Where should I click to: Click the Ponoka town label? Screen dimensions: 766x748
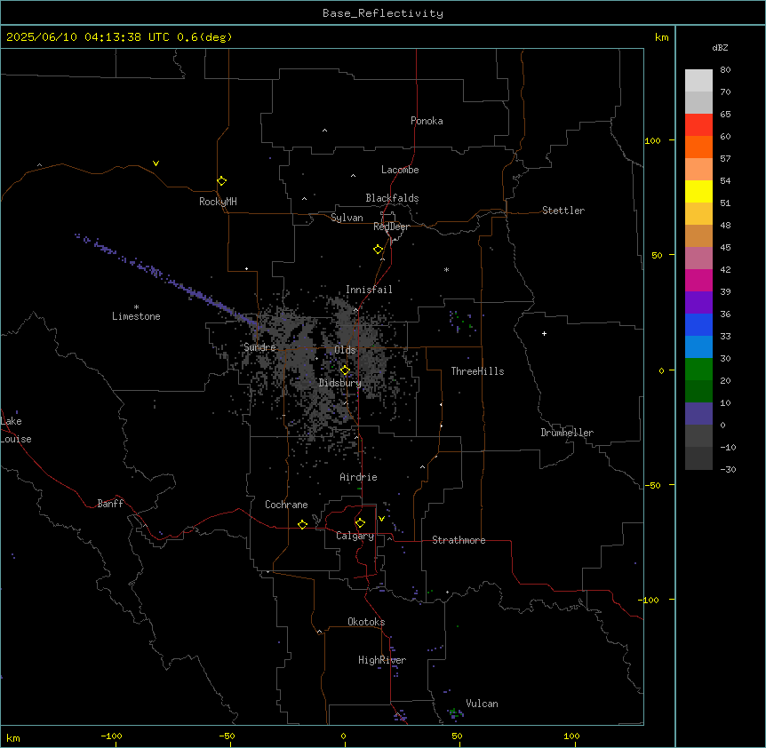coord(427,121)
